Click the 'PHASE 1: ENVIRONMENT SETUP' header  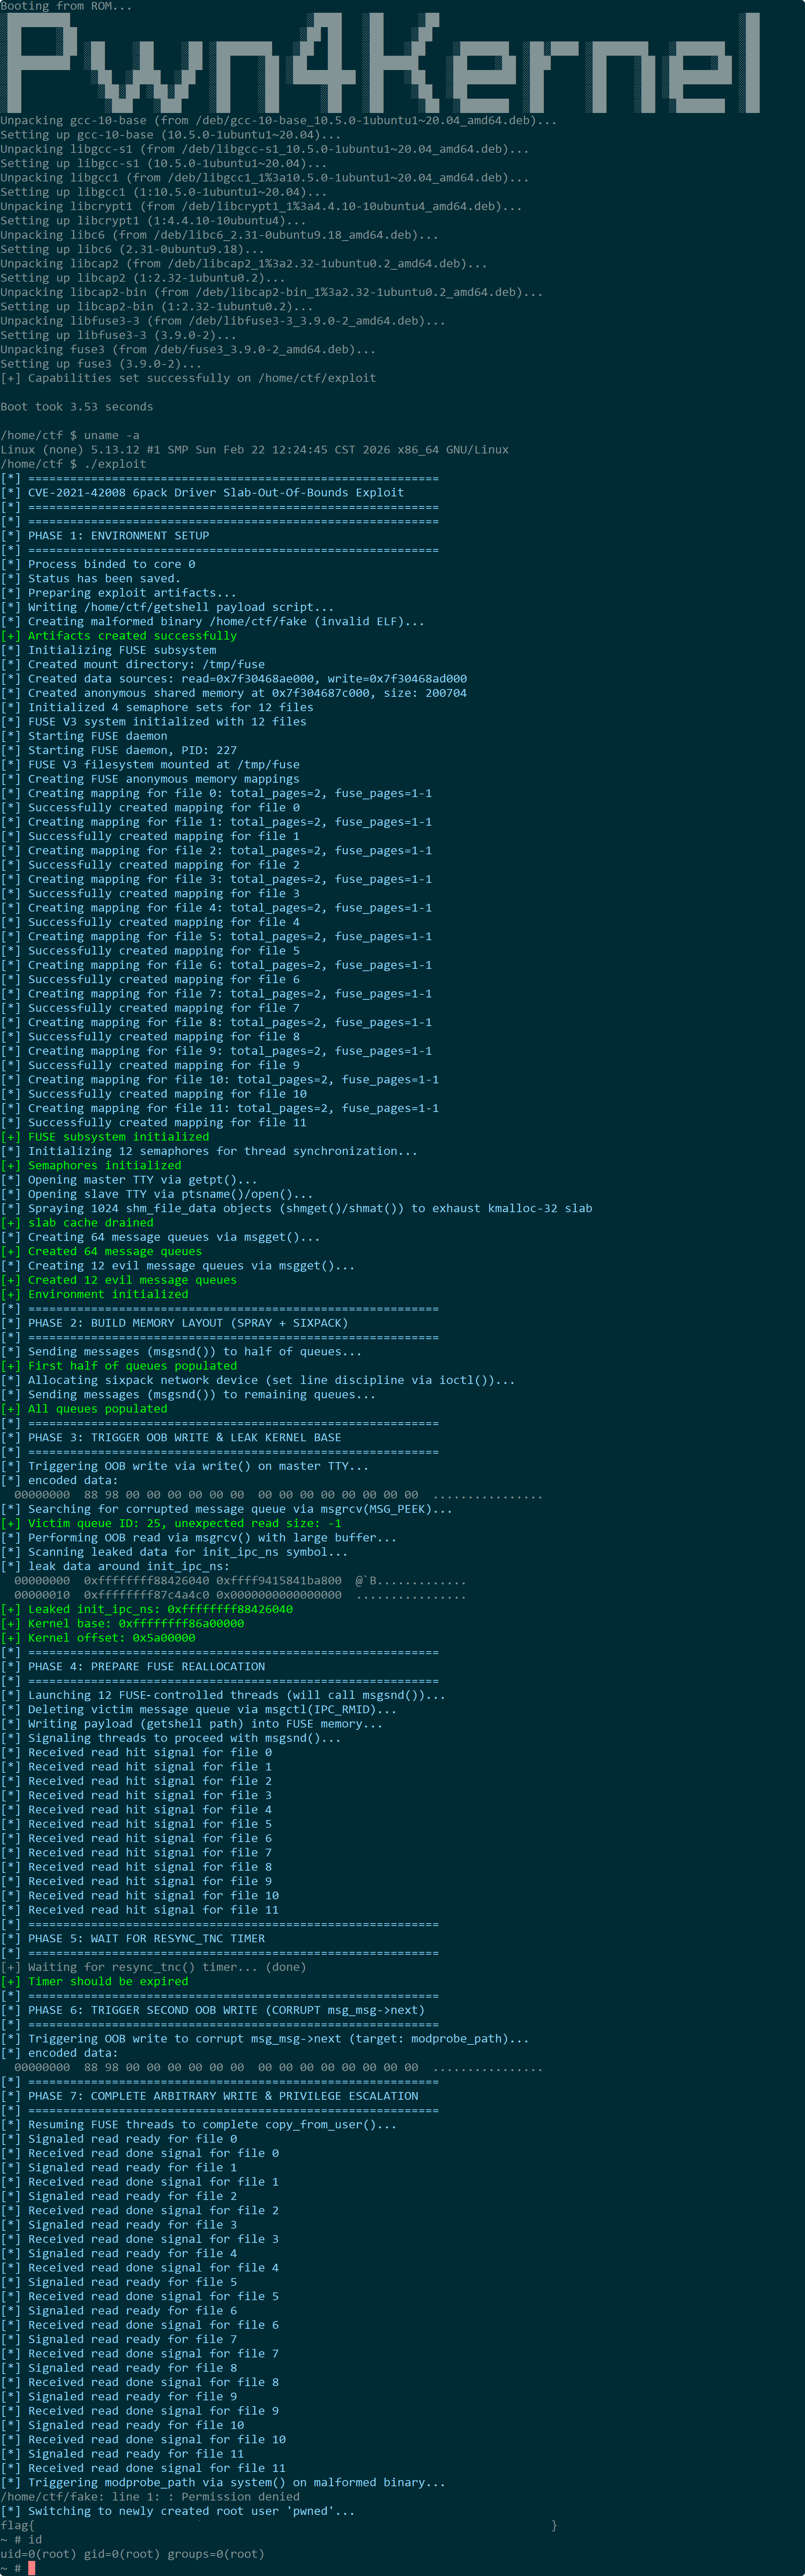[104, 536]
